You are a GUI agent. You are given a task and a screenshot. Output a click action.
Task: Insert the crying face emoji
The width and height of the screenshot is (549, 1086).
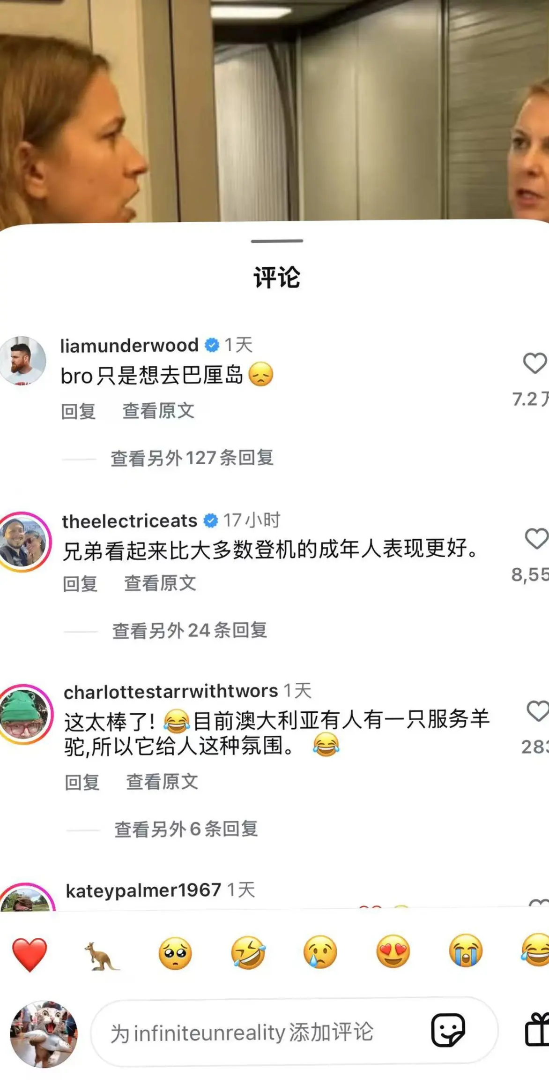click(320, 952)
